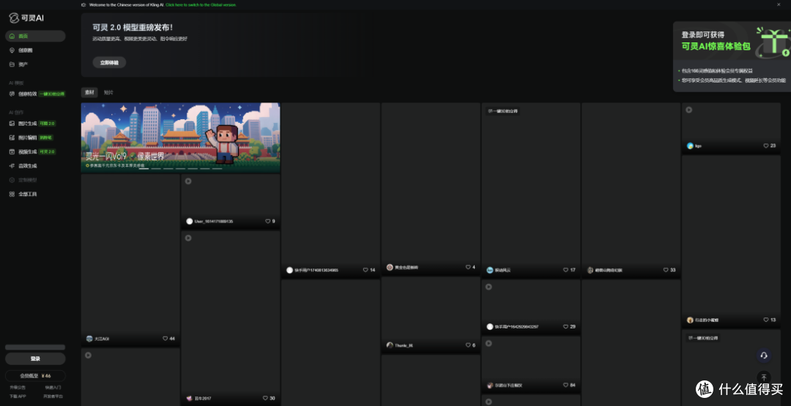Click the avatar on the Thumb card
This screenshot has height=406, width=791.
click(390, 345)
